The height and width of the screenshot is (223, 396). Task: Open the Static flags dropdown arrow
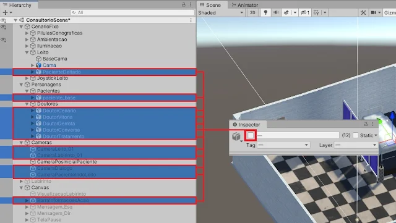[x=376, y=135]
